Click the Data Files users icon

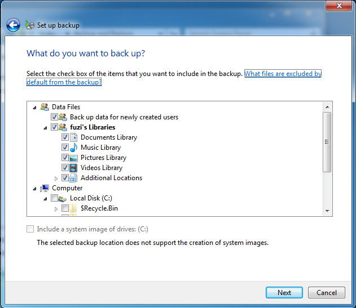coord(45,107)
